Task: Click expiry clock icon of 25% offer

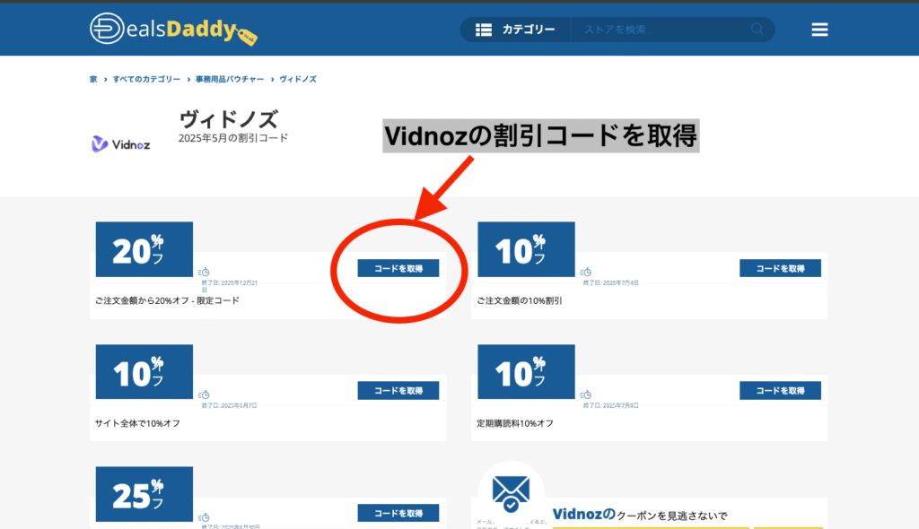Action: click(204, 517)
